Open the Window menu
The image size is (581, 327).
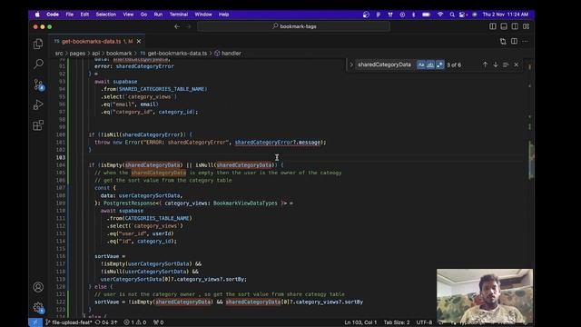[203, 15]
